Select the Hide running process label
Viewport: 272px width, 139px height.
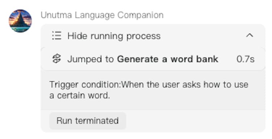tap(114, 36)
